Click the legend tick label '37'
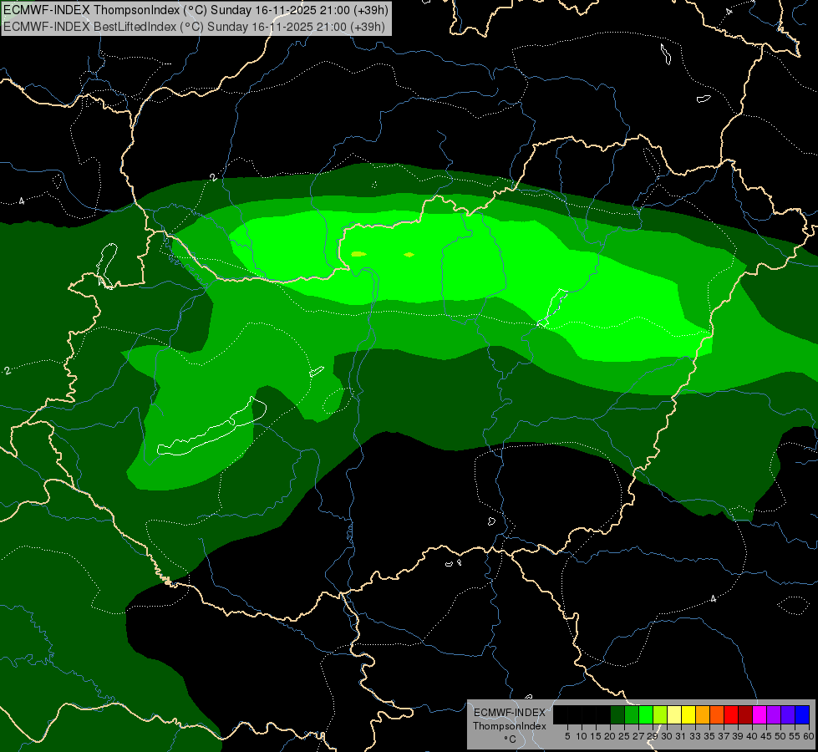Viewport: 818px width, 752px height. [724, 736]
